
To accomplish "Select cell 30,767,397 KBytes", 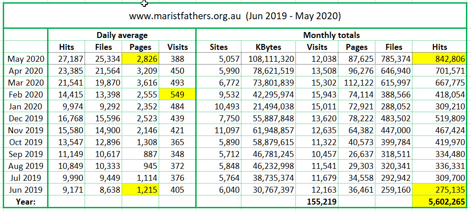I will pyautogui.click(x=268, y=189).
